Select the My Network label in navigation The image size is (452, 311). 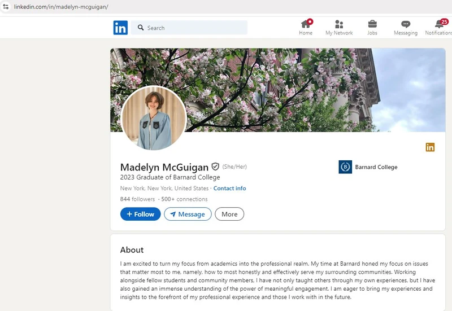point(339,33)
